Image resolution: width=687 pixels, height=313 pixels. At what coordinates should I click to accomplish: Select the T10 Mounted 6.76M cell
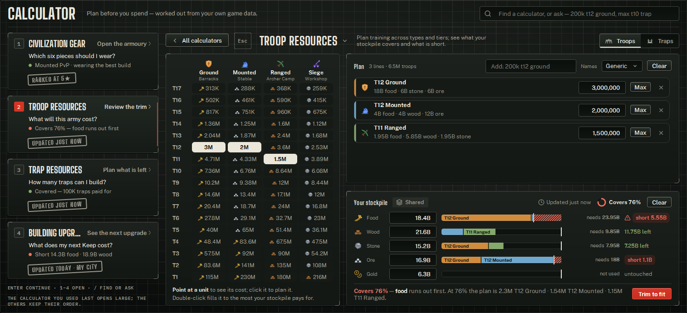(245, 171)
